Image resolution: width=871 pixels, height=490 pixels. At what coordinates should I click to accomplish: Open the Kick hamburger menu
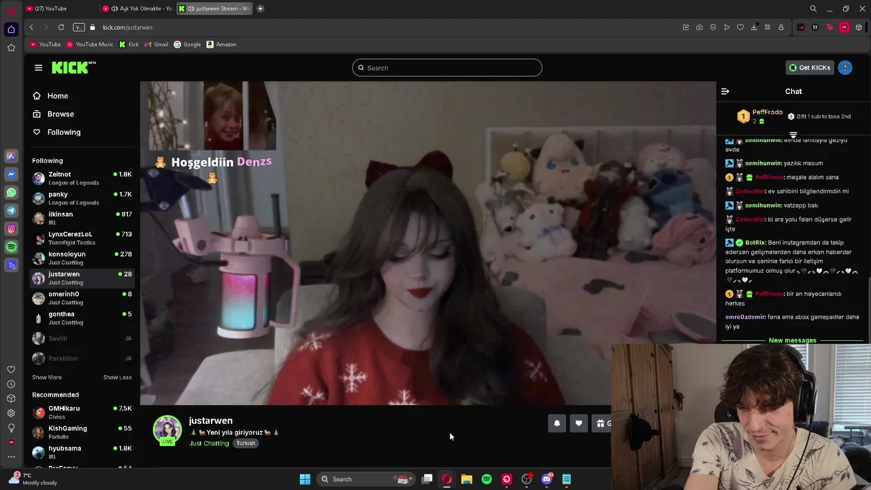coord(38,67)
